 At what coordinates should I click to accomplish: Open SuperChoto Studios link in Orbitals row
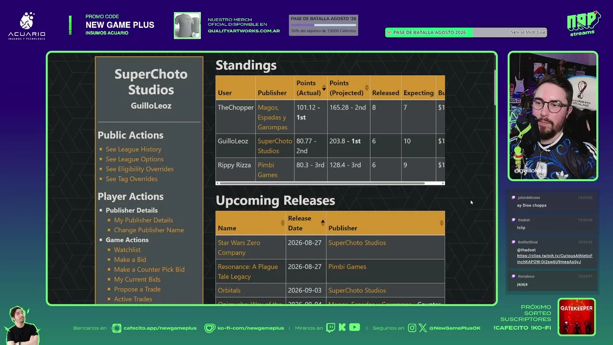tap(357, 290)
